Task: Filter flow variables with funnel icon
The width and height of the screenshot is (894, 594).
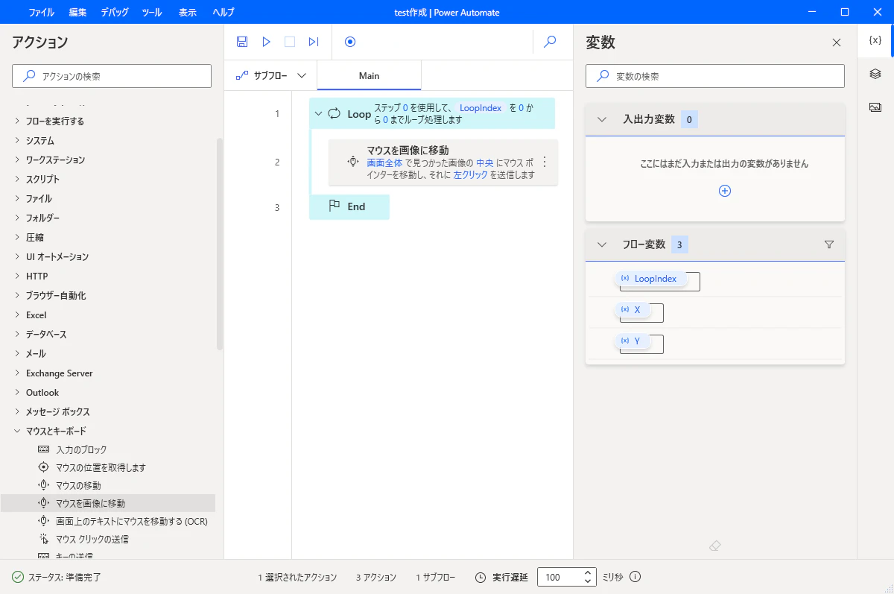Action: 829,244
